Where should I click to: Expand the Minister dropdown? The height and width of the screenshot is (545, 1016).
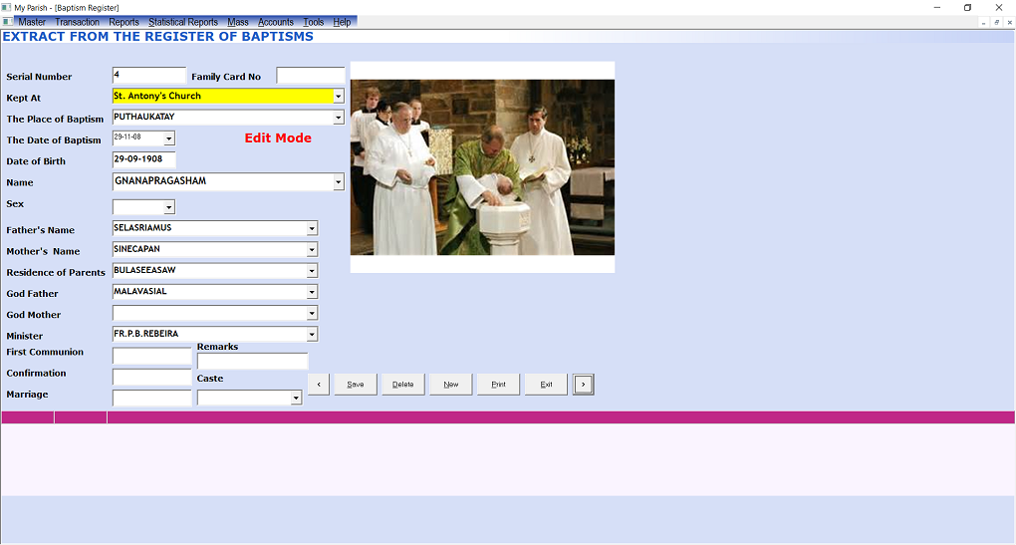coord(312,335)
